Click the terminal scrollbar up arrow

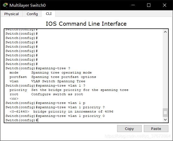[165, 32]
